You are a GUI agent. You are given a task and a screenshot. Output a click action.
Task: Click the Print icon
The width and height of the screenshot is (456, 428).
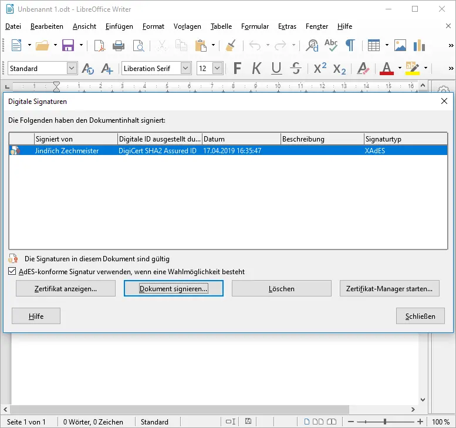119,45
